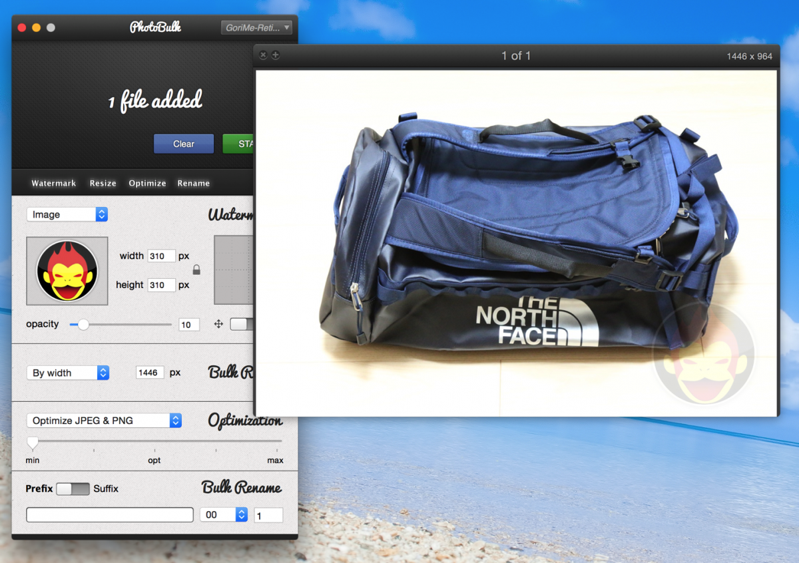Screen dimensions: 799x563
Task: Open the GoriMe-Reti preset dropdown
Action: pyautogui.click(x=257, y=27)
